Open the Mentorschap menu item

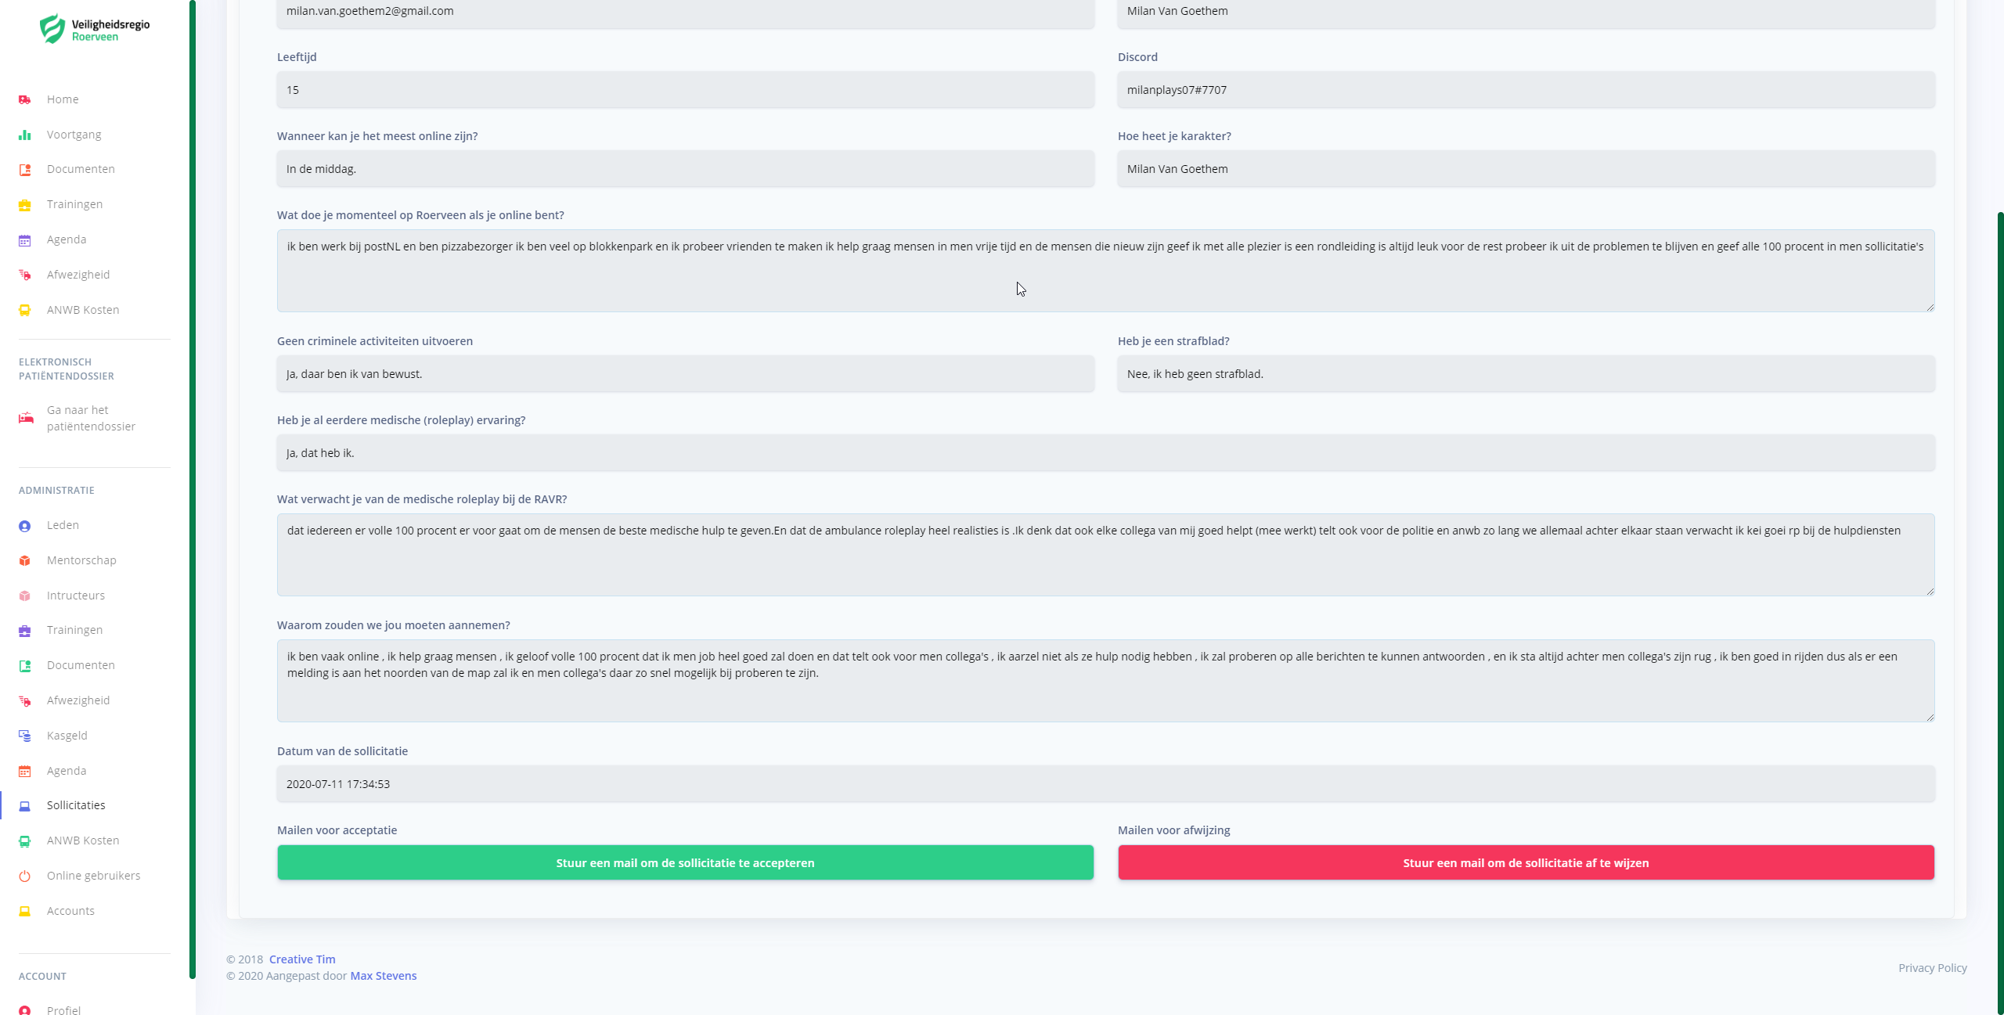(81, 560)
